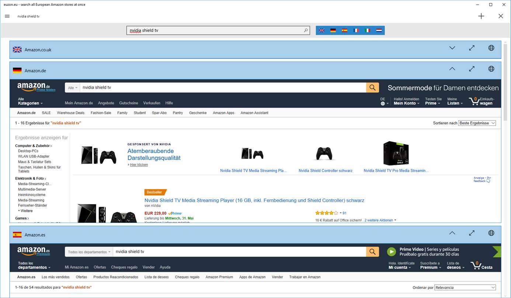The width and height of the screenshot is (511, 298).
Task: Open the Sortieren nach Beste Ergebnisse dropdown
Action: (477, 123)
